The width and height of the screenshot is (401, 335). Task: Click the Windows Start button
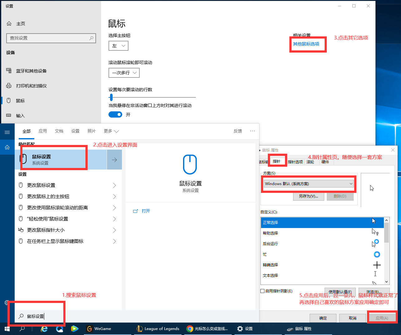[x=7, y=329]
